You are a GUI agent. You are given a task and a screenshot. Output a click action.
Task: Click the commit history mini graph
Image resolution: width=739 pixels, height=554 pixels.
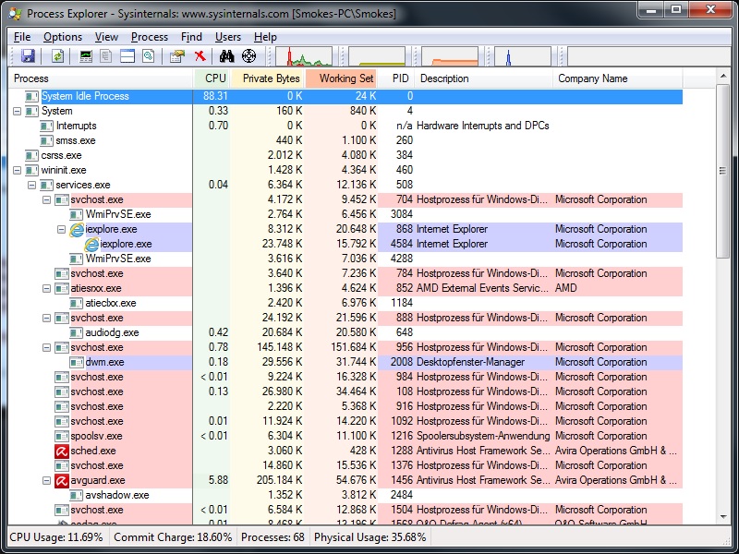pyautogui.click(x=377, y=56)
